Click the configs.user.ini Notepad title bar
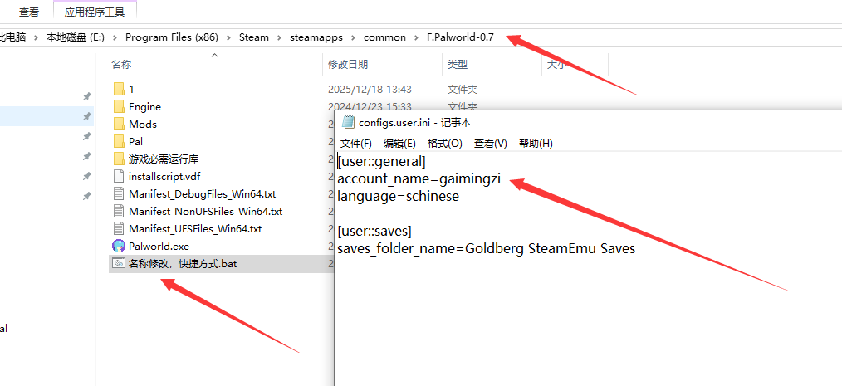 (588, 122)
